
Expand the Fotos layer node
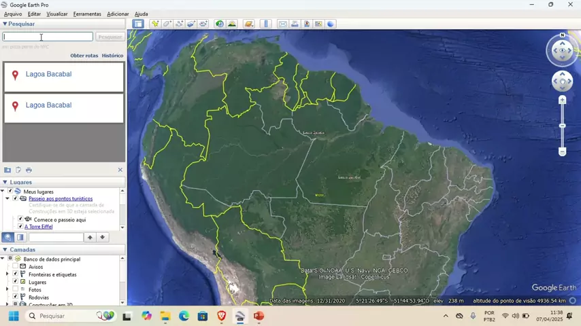click(x=7, y=289)
